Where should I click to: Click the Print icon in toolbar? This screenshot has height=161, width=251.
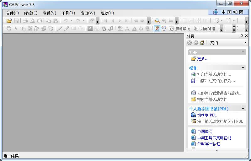pyautogui.click(x=25, y=20)
